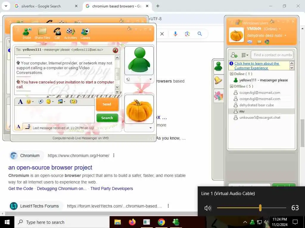Collapse the Online contacts group
The image size is (305, 228).
coord(231,74)
